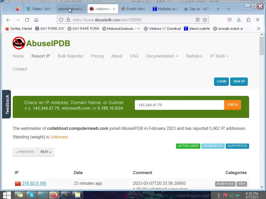
Task: List all tabs with the dropdown chevron
Action: pos(229,9)
